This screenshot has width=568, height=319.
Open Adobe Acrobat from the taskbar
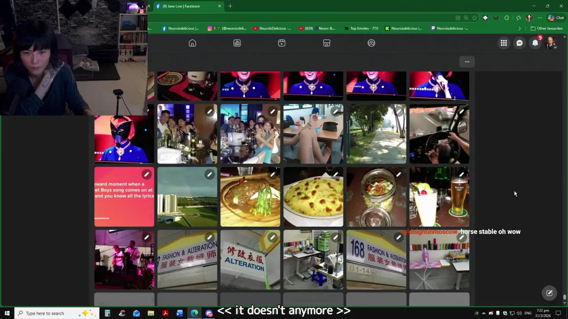click(165, 313)
